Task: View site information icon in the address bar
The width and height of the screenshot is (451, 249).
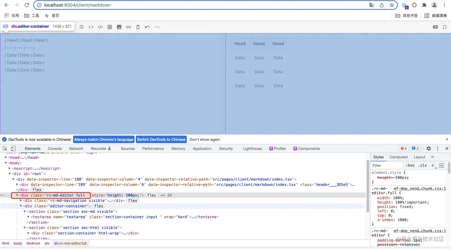Action: pos(39,5)
